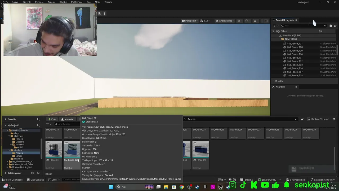Screen dimensions: 339x191
Task: Focus the outliner search field
Action: [x=304, y=26]
